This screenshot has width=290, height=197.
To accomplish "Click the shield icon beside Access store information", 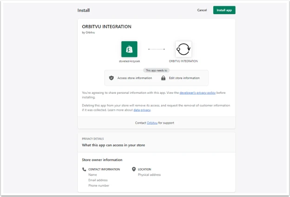I will [x=112, y=78].
